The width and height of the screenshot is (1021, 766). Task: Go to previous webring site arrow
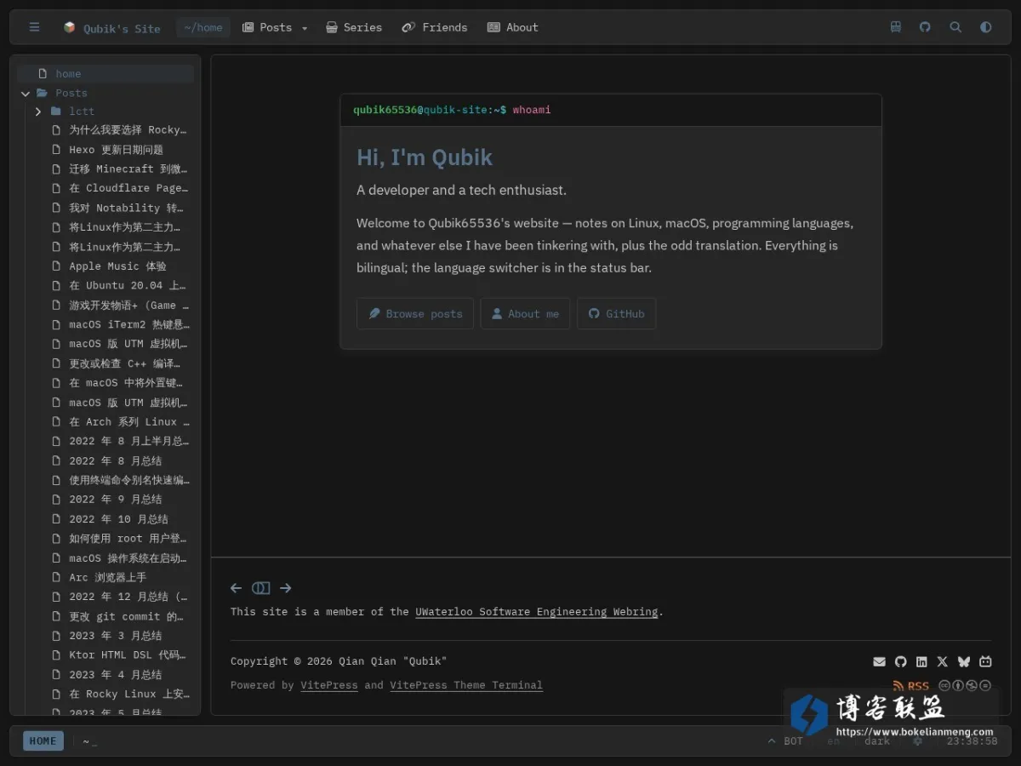coord(237,588)
